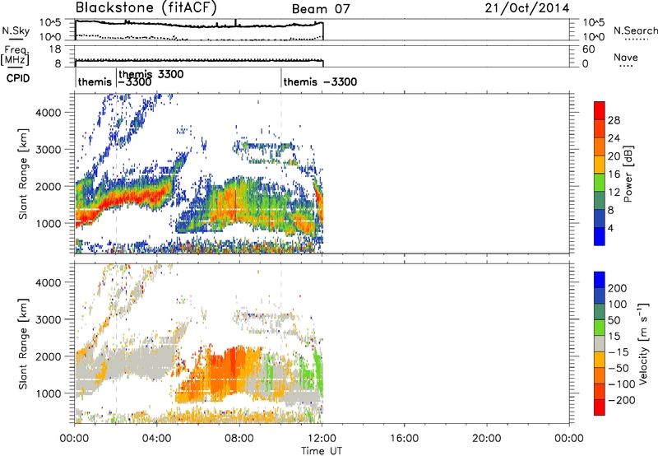Click the positive '50' velocity colorbar tick
Screen dimensions: 658x456
tap(614, 320)
